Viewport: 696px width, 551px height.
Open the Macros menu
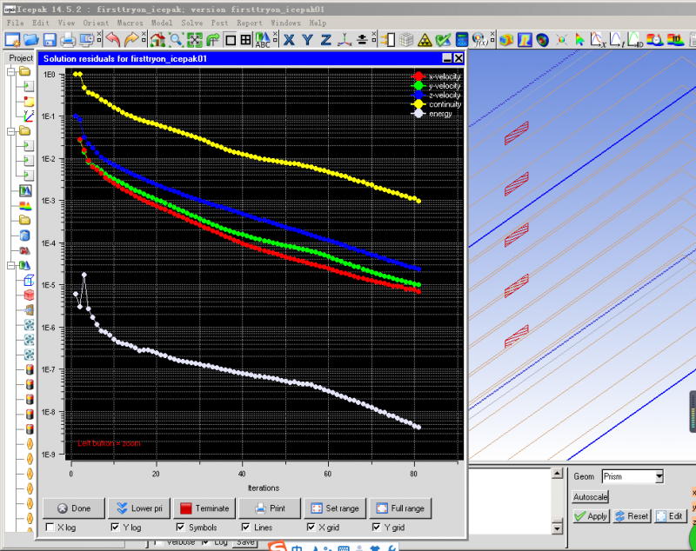(x=130, y=23)
